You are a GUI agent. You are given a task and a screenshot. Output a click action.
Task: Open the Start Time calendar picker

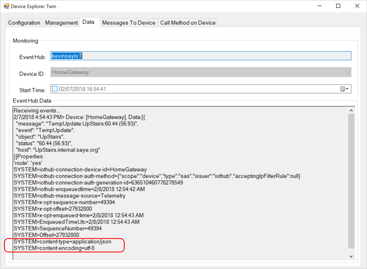[344, 89]
